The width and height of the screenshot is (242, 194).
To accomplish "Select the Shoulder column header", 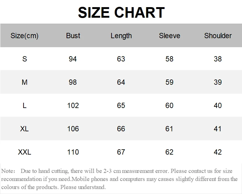I will coord(218,36).
